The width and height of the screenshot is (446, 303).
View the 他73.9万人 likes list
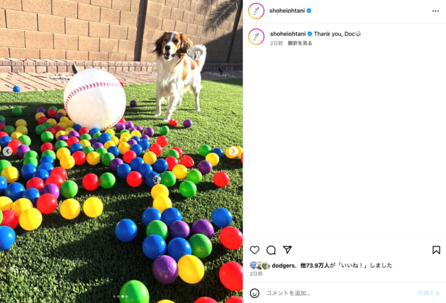314,266
